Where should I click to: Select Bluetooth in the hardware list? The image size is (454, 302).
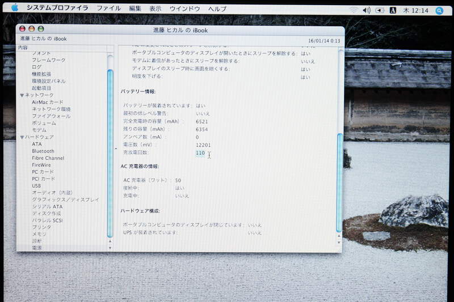[43, 151]
